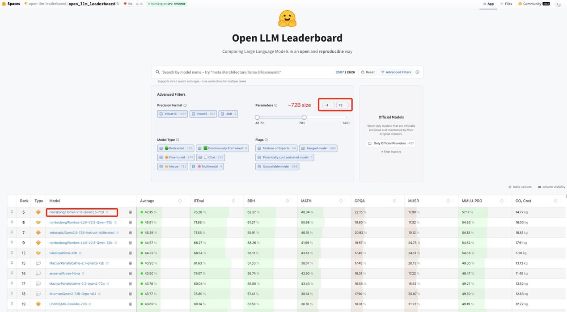Viewport: 567px width, 312px height.
Task: Click the info icon beside the Parameters label
Action: click(x=276, y=105)
